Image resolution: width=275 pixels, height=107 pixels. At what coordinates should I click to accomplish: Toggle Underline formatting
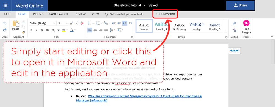(x=42, y=30)
